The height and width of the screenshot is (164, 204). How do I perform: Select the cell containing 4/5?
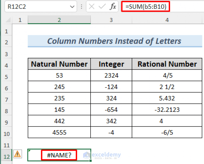pos(167,75)
